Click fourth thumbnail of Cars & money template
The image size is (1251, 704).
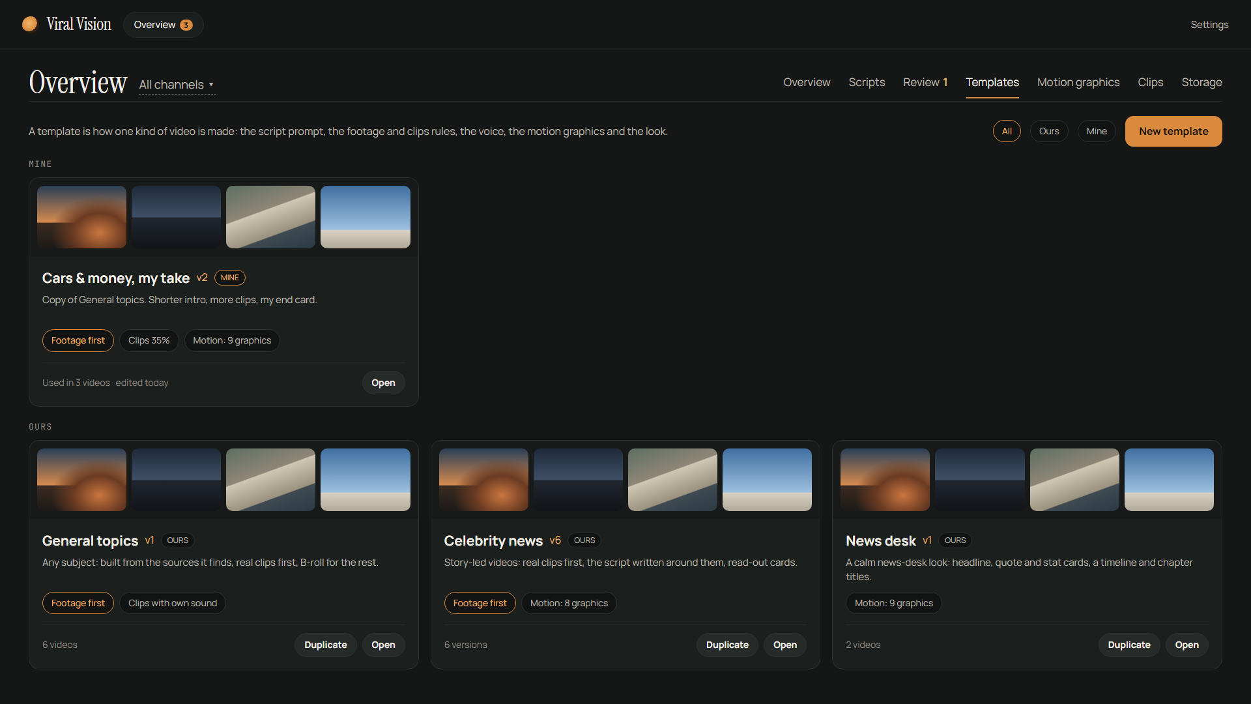[366, 217]
